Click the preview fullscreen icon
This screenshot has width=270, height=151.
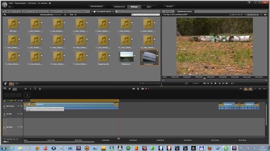(x=261, y=15)
